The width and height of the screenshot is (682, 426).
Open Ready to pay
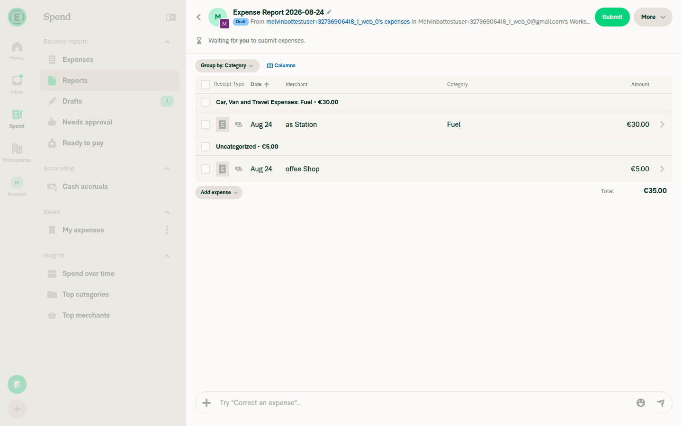[x=109, y=143]
